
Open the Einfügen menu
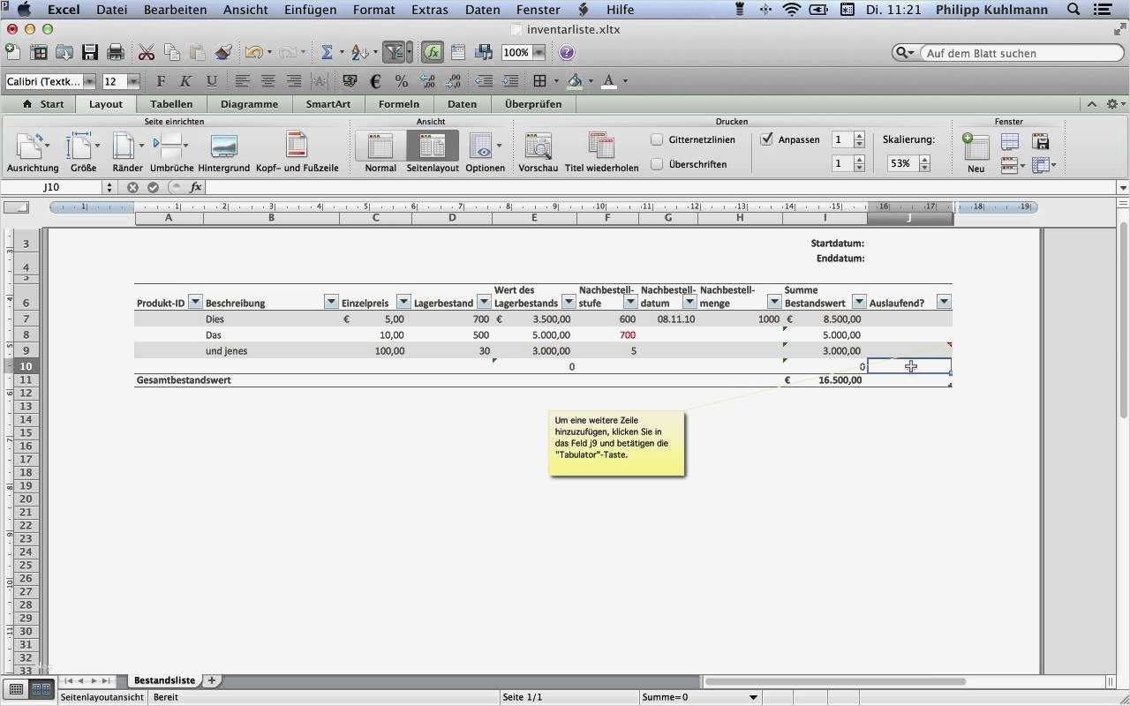point(310,10)
